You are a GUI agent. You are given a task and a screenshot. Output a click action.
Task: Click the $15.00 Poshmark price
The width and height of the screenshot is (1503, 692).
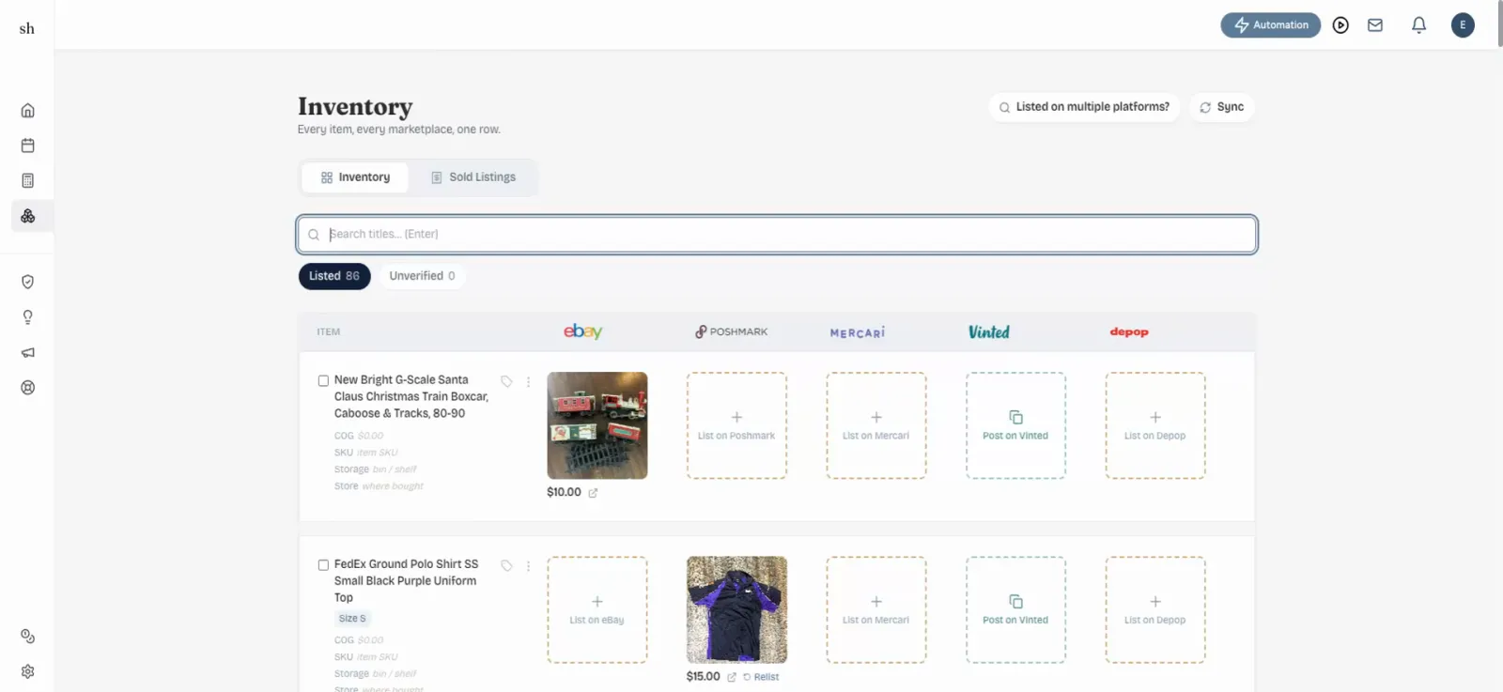coord(703,676)
